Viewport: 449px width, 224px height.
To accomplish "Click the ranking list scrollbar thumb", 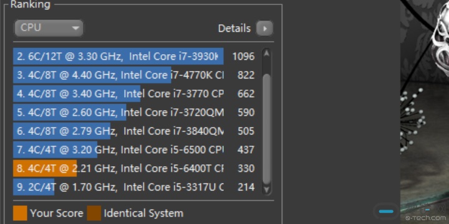I will point(267,129).
